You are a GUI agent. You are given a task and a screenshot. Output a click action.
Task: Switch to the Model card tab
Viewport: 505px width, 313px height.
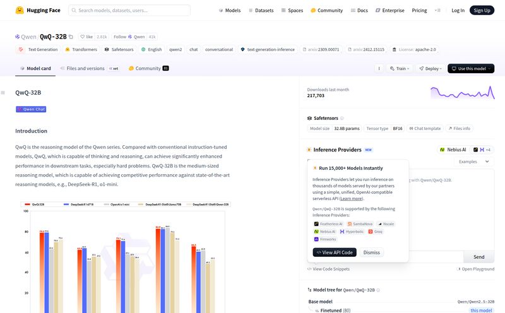[35, 68]
